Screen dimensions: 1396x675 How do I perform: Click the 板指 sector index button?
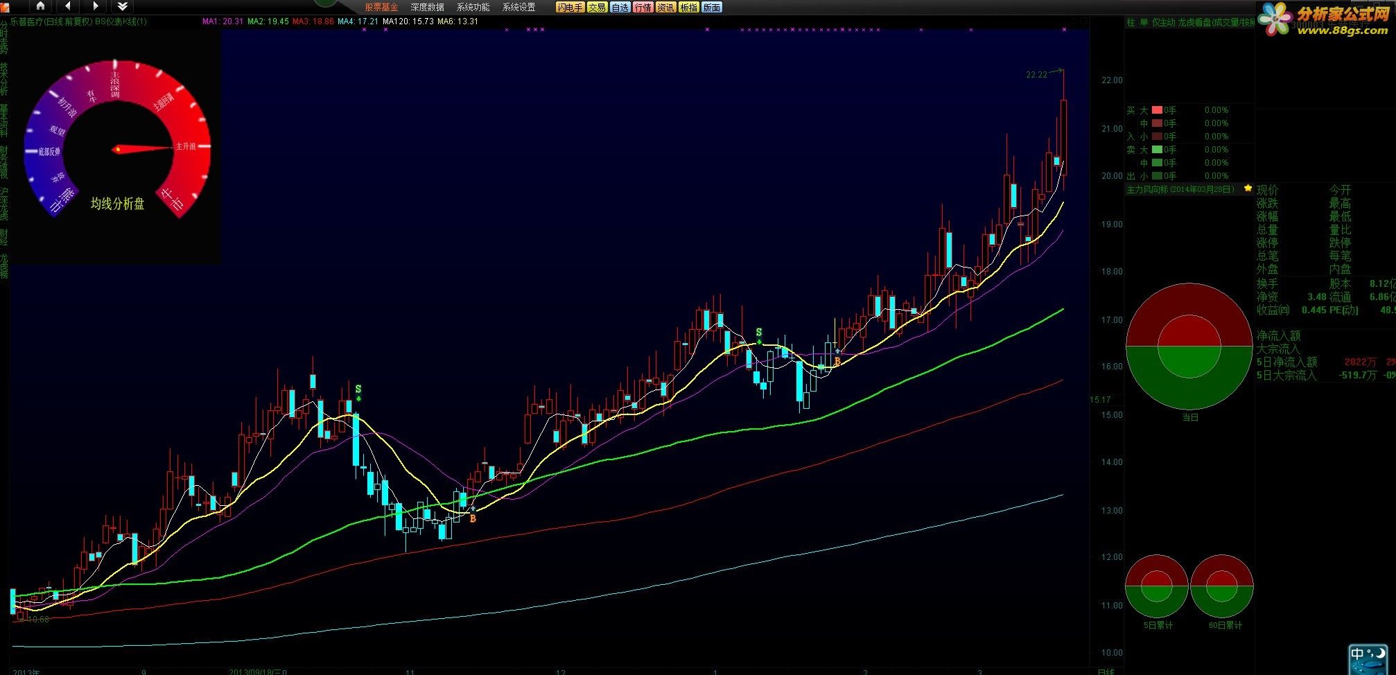688,7
